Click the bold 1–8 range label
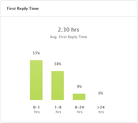This screenshot has width=138, height=123. tap(58, 107)
